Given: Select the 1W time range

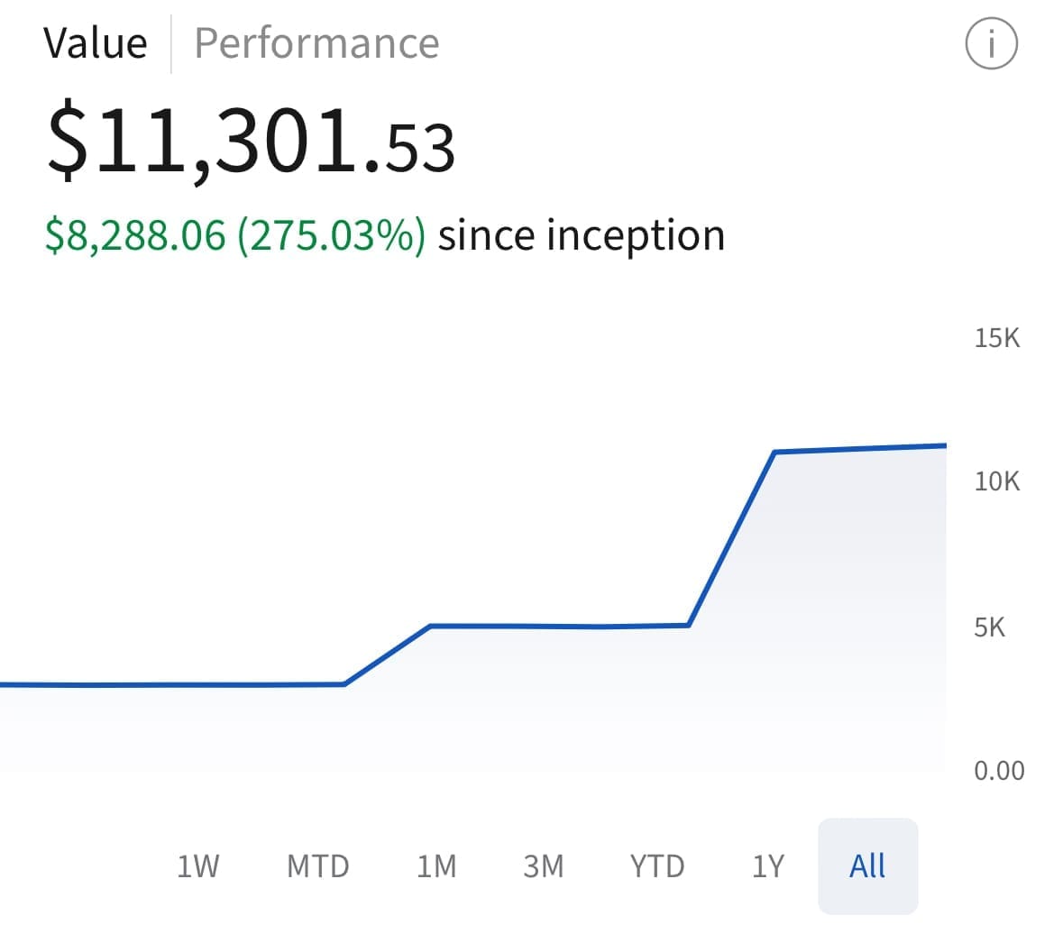Looking at the screenshot, I should coord(197,866).
